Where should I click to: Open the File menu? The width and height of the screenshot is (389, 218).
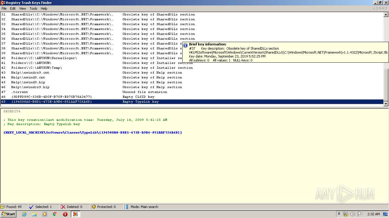(4, 8)
